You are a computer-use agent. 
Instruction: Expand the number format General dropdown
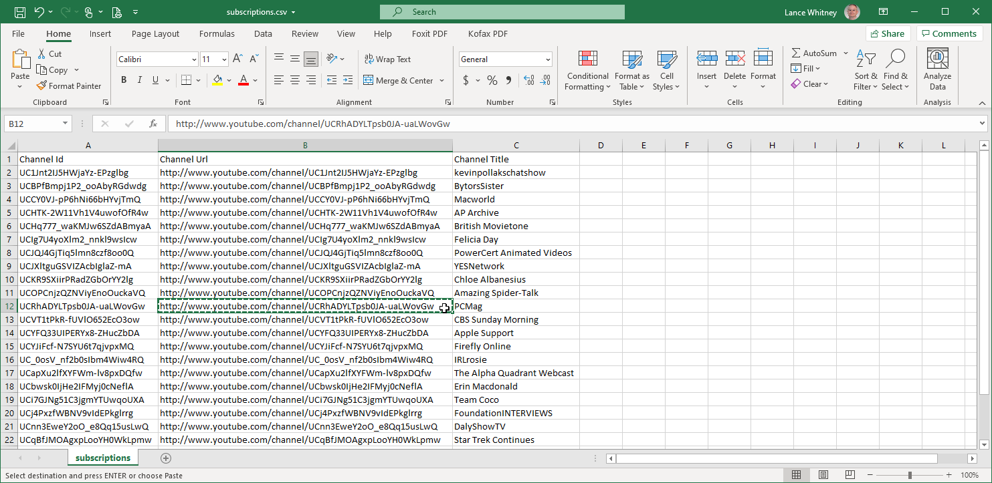click(x=548, y=59)
